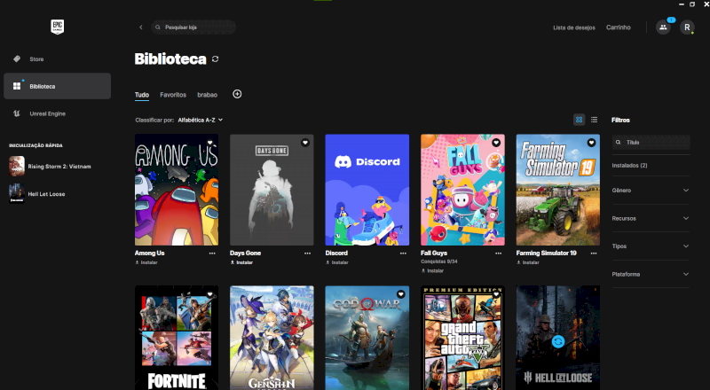
Task: Open the profile avatar R menu
Action: [686, 27]
